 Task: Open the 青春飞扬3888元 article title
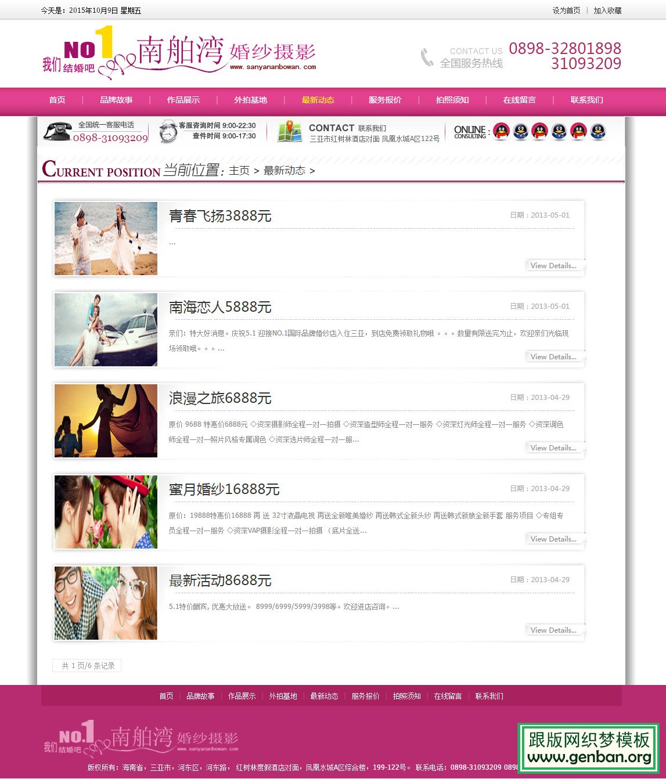point(220,216)
